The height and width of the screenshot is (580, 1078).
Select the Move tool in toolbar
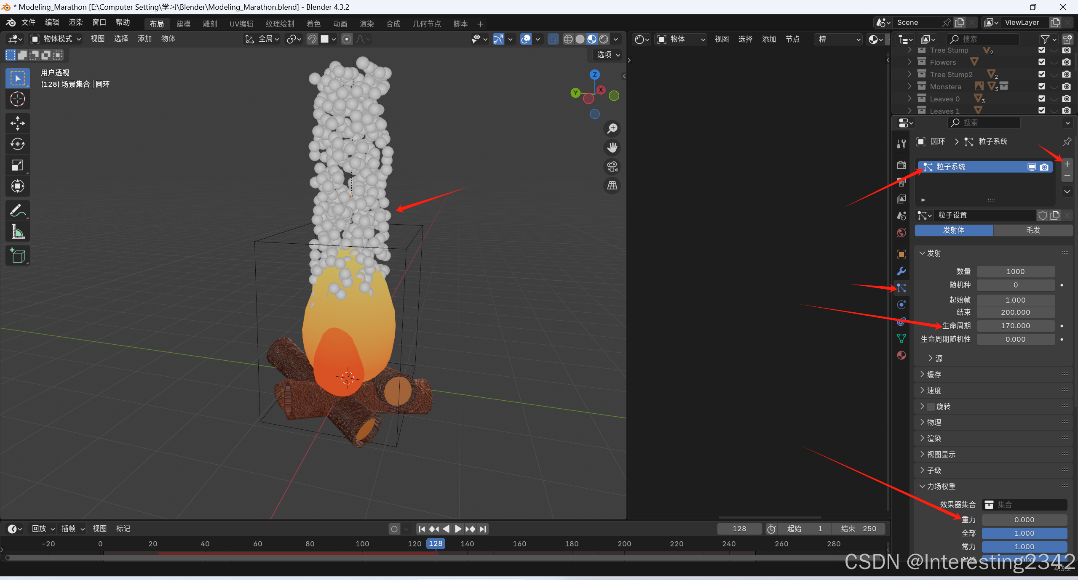(x=17, y=123)
